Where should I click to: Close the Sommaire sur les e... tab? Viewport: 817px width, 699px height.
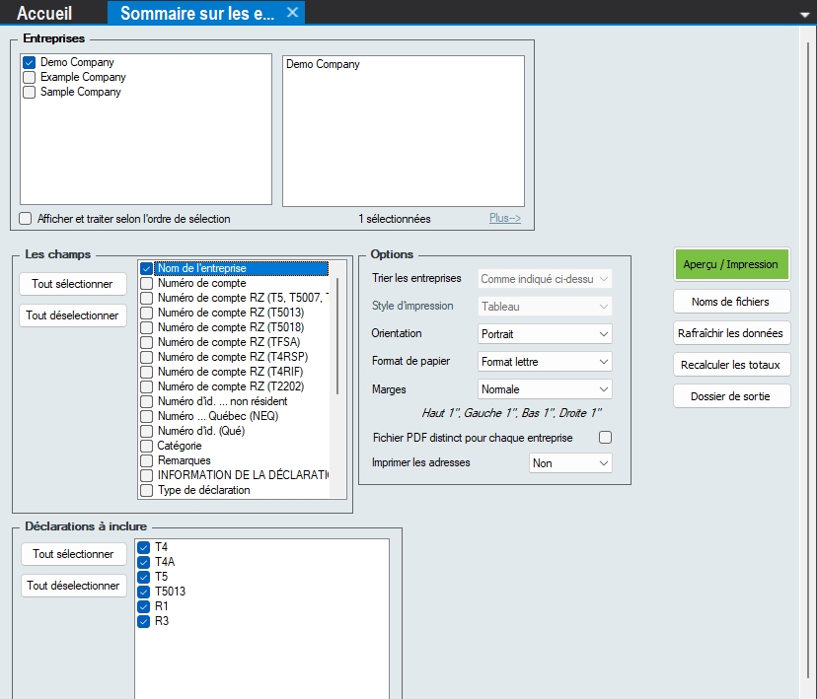pos(292,13)
